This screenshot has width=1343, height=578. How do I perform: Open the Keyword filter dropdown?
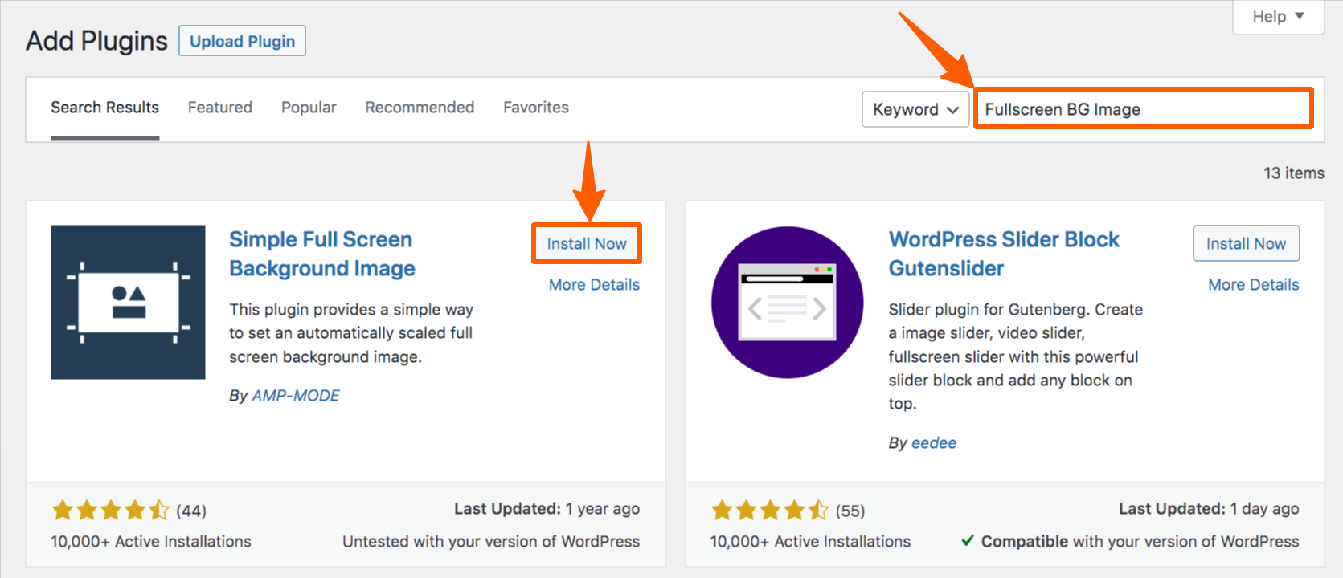[x=915, y=108]
